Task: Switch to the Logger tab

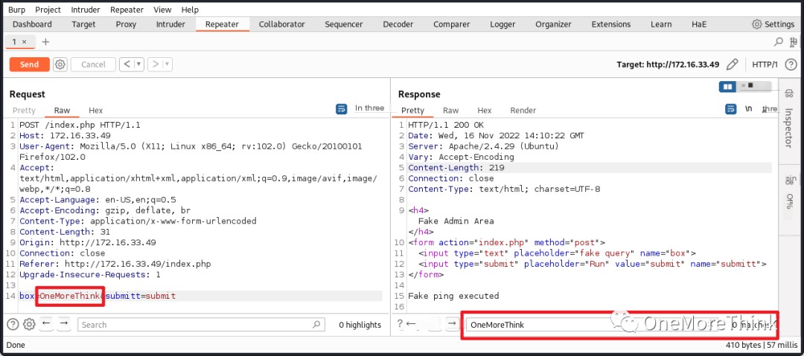Action: [x=502, y=24]
